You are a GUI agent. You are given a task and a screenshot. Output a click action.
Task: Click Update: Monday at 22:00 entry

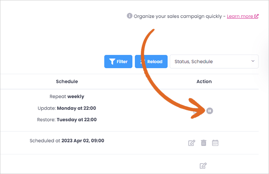point(67,108)
